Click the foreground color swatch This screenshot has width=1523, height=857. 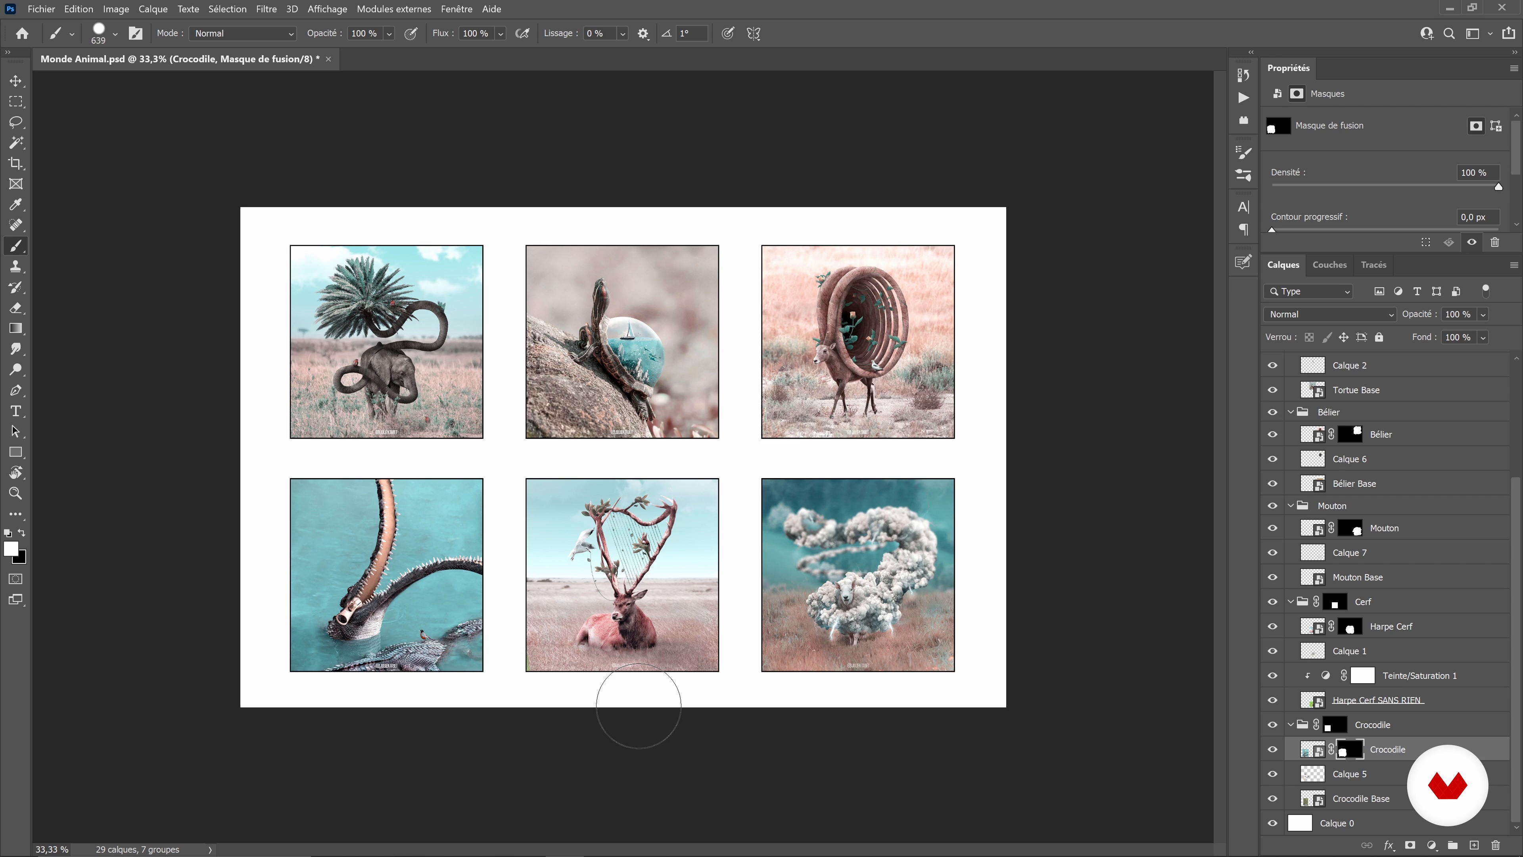click(11, 549)
